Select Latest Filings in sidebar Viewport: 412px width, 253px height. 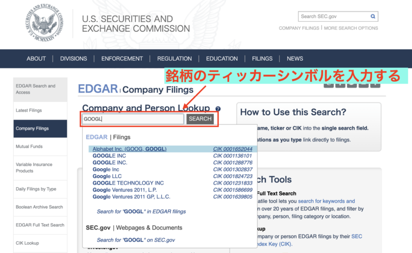coord(40,111)
